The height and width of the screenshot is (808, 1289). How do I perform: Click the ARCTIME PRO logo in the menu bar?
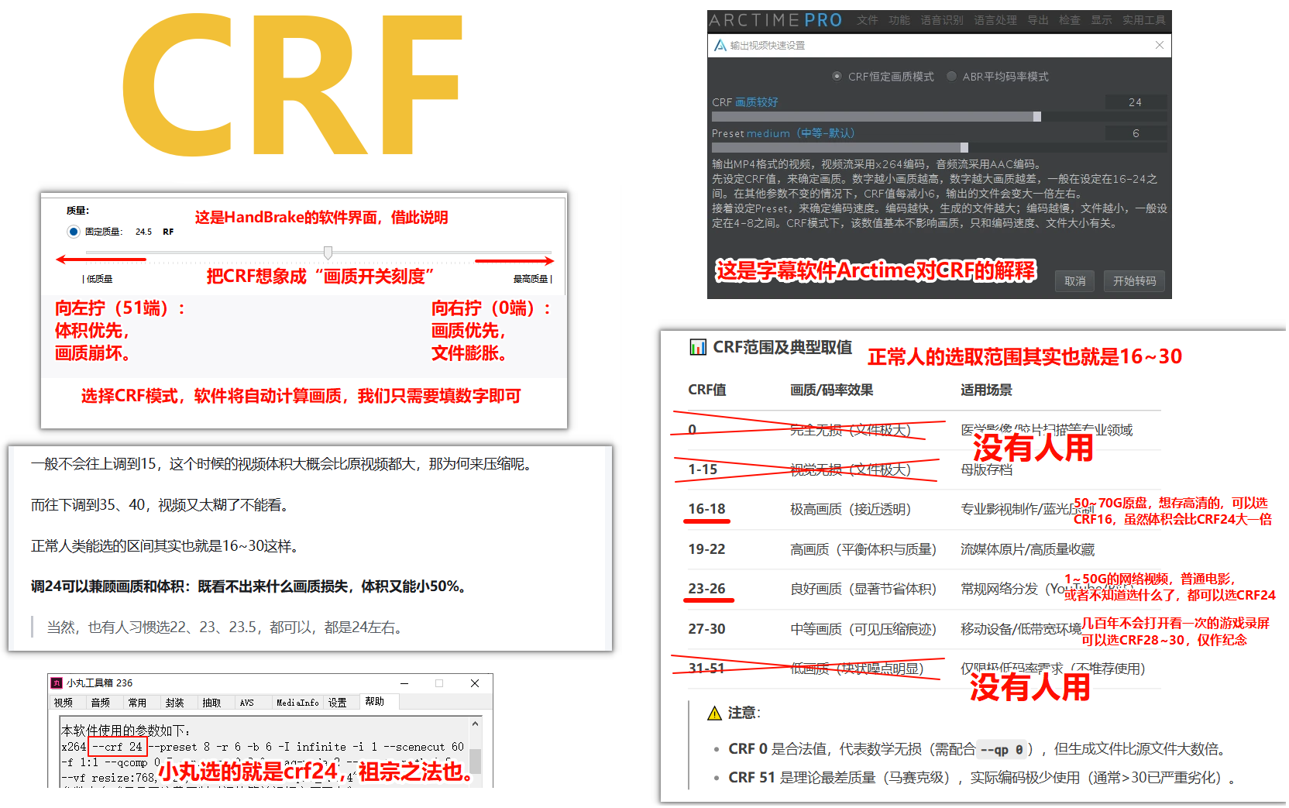[x=774, y=20]
